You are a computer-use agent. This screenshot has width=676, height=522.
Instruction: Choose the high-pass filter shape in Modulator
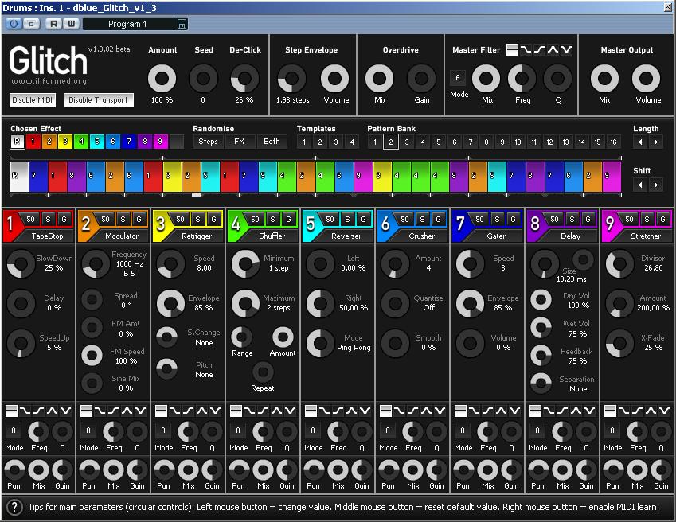[x=113, y=411]
